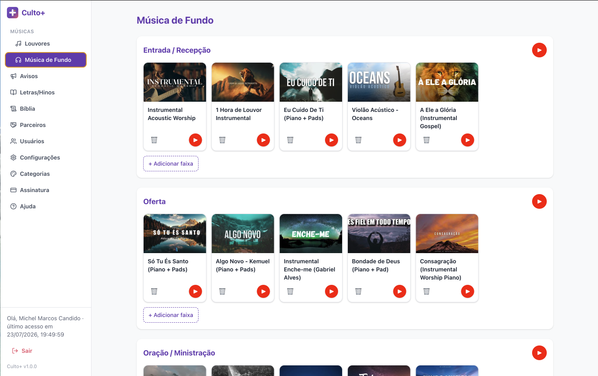The image size is (598, 376).
Task: Open the À Ele a Glória thumbnail
Action: tap(447, 82)
